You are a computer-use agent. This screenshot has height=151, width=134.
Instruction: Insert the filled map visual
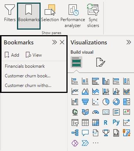(x=85, y=112)
